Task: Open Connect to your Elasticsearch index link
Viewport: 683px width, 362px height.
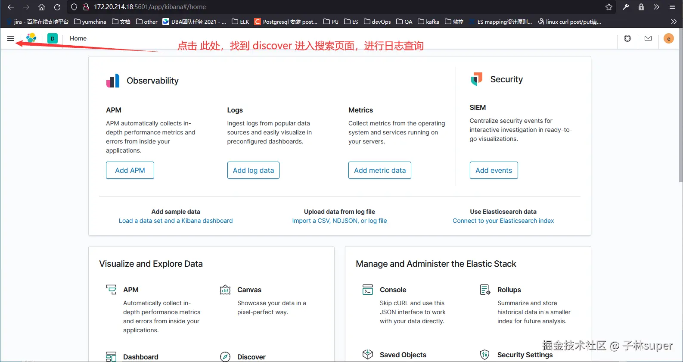Action: pos(503,221)
